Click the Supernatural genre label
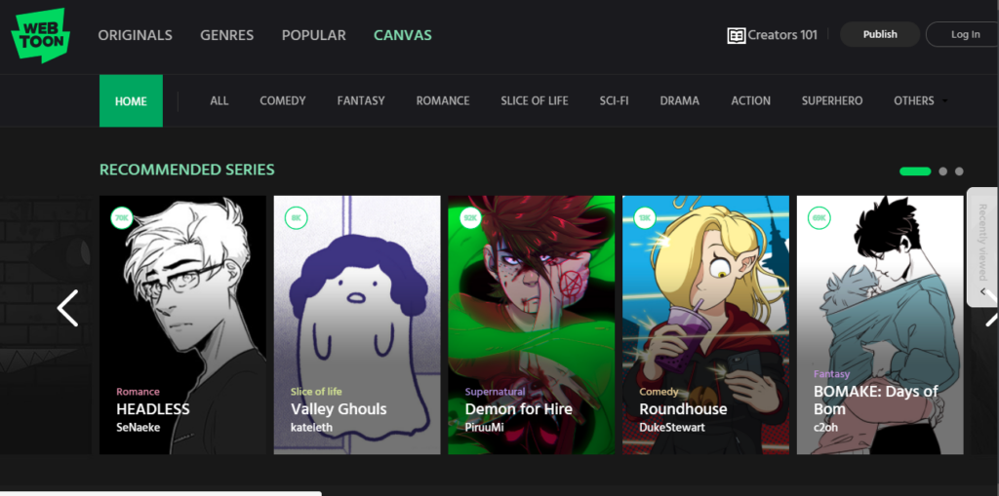This screenshot has width=999, height=496. (x=495, y=392)
